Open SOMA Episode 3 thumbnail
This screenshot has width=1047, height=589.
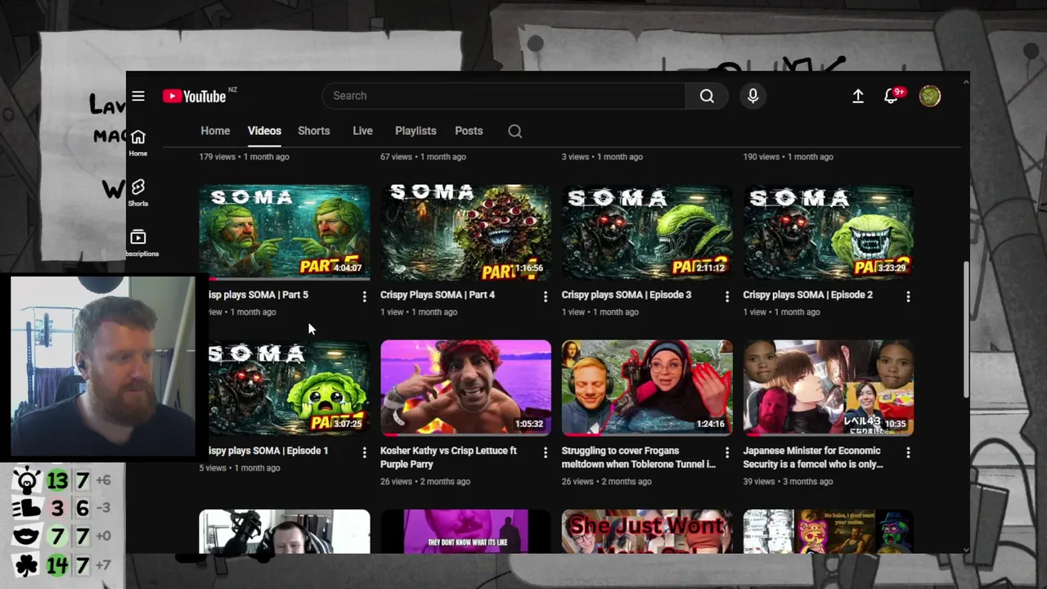pos(647,232)
